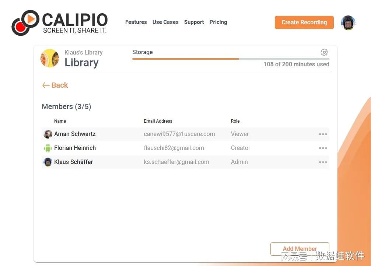The width and height of the screenshot is (371, 266).
Task: Click the Calipio logo icon
Action: click(25, 22)
